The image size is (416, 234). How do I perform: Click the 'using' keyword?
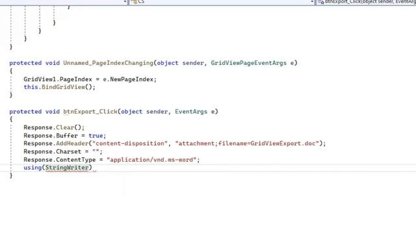click(32, 168)
